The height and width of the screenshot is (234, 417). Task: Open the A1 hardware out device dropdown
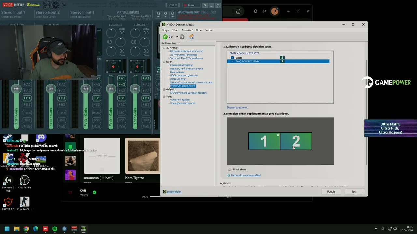[x=158, y=14]
